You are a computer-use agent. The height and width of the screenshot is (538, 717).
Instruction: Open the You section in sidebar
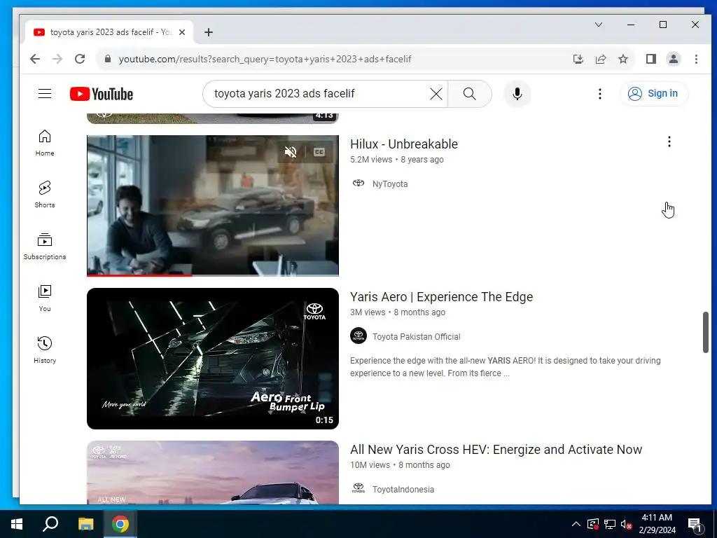point(45,298)
